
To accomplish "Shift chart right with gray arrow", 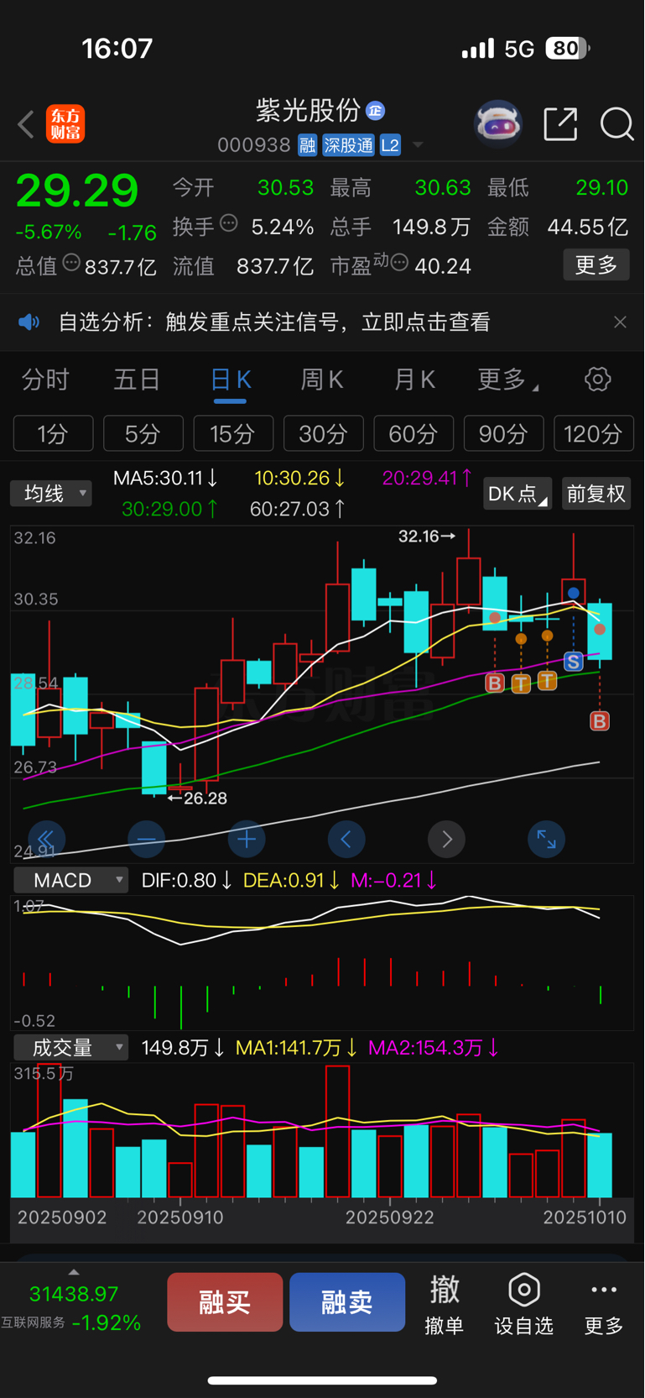I will coord(446,839).
